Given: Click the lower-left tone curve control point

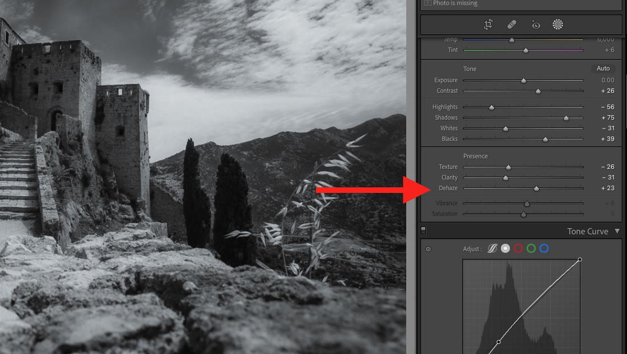Looking at the screenshot, I should (x=499, y=342).
